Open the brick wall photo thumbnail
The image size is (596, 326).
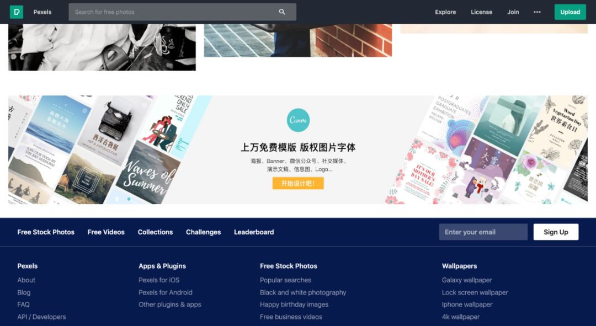point(297,40)
